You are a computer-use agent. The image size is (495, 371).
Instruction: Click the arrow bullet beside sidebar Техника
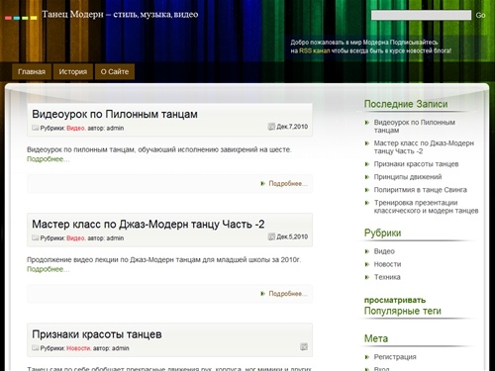tap(366, 277)
